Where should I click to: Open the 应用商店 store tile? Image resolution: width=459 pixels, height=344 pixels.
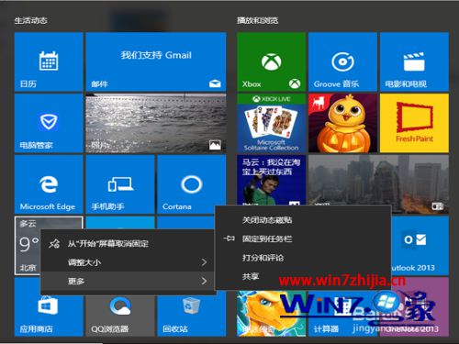coord(49,312)
